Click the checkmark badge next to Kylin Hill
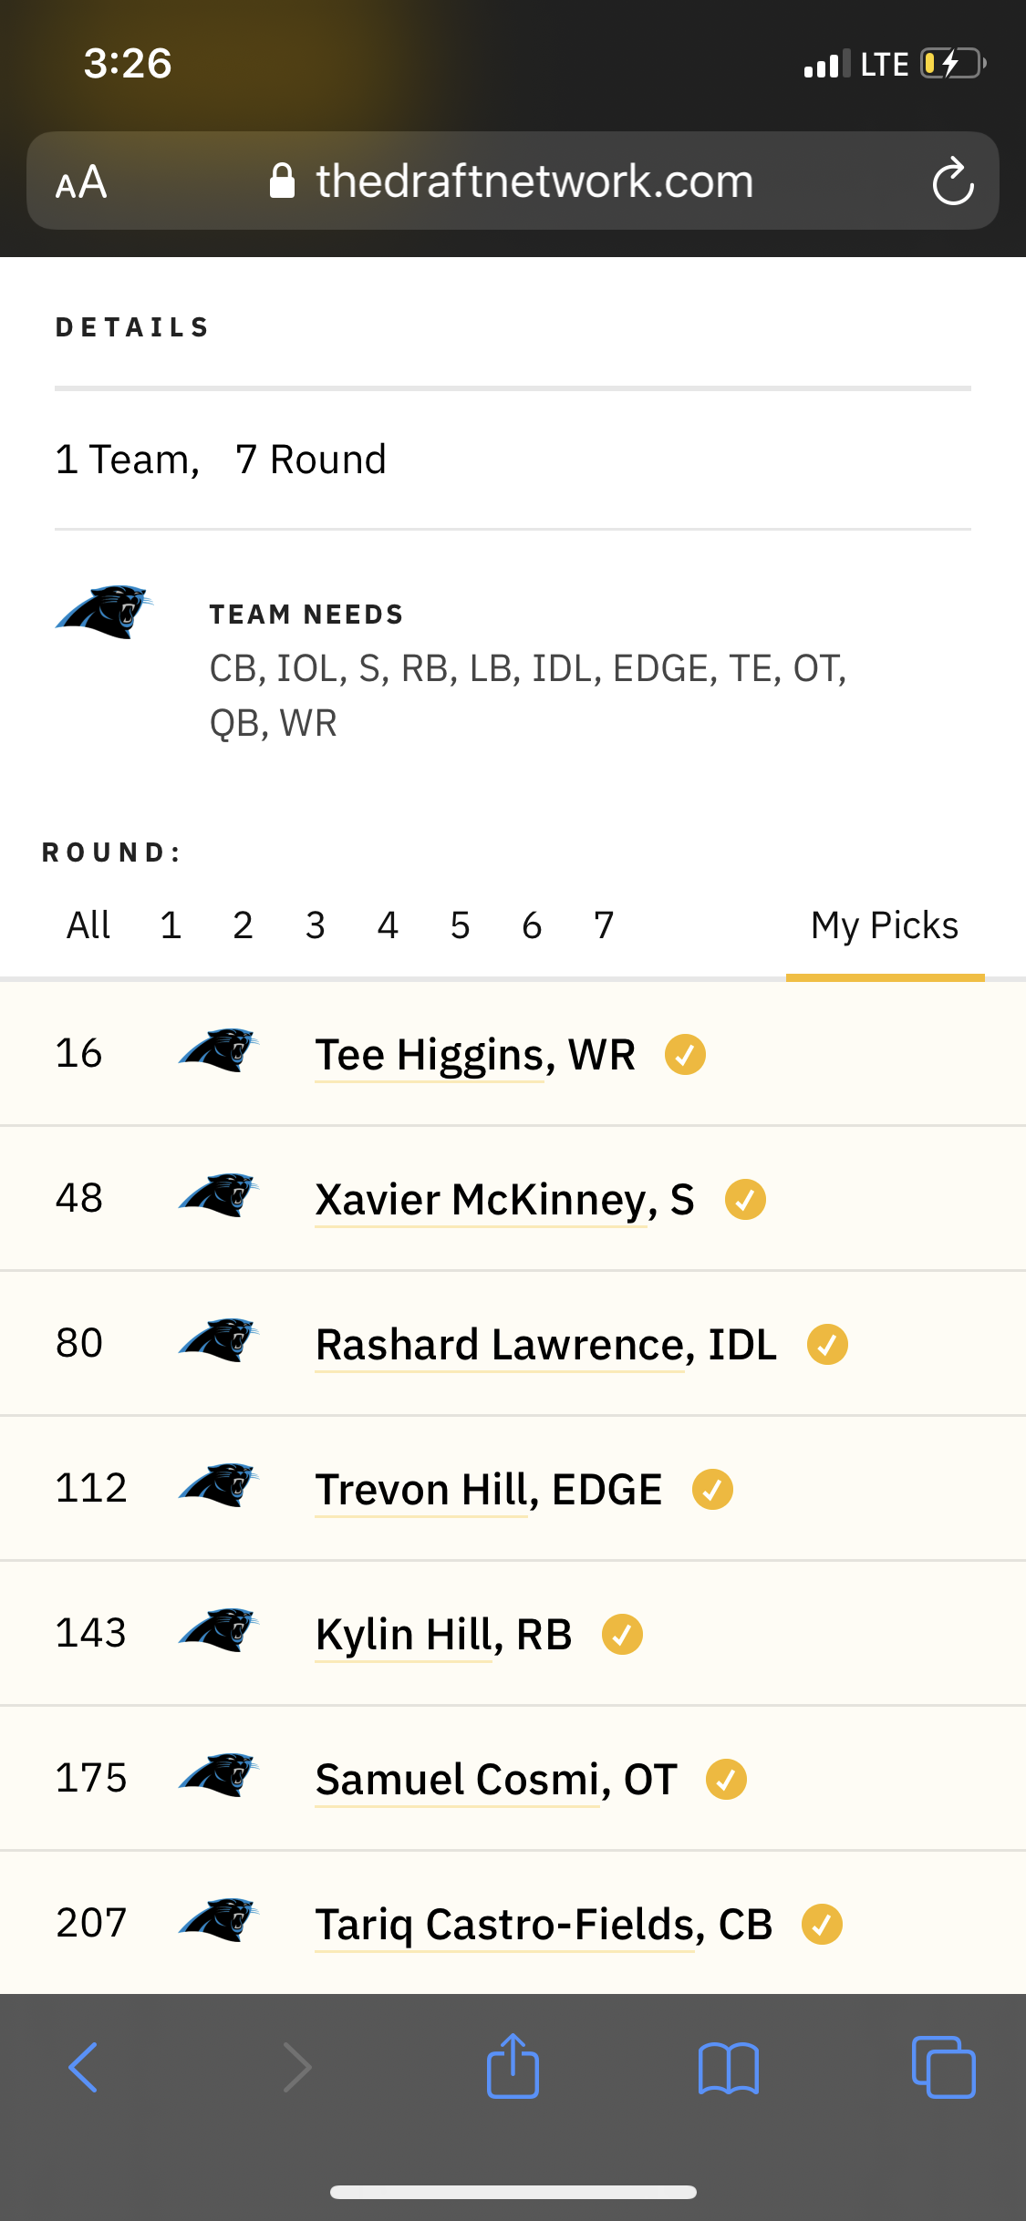1026x2221 pixels. pos(622,1635)
